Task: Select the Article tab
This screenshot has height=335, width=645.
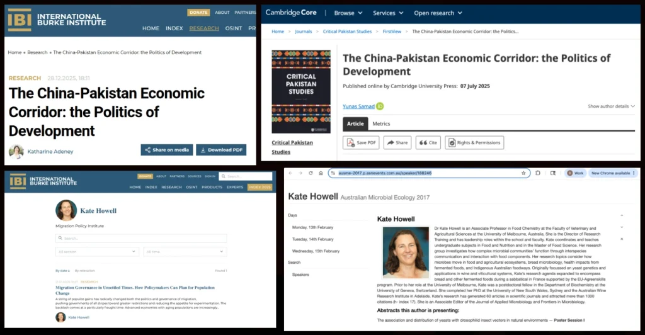Action: click(355, 123)
